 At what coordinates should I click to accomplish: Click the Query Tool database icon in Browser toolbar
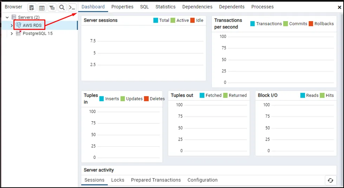tap(32, 7)
